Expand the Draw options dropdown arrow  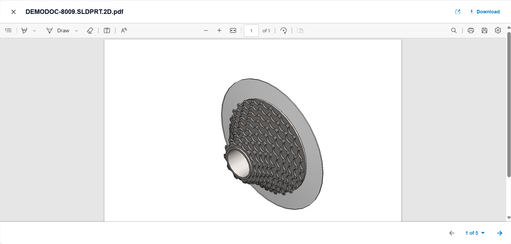tap(76, 31)
